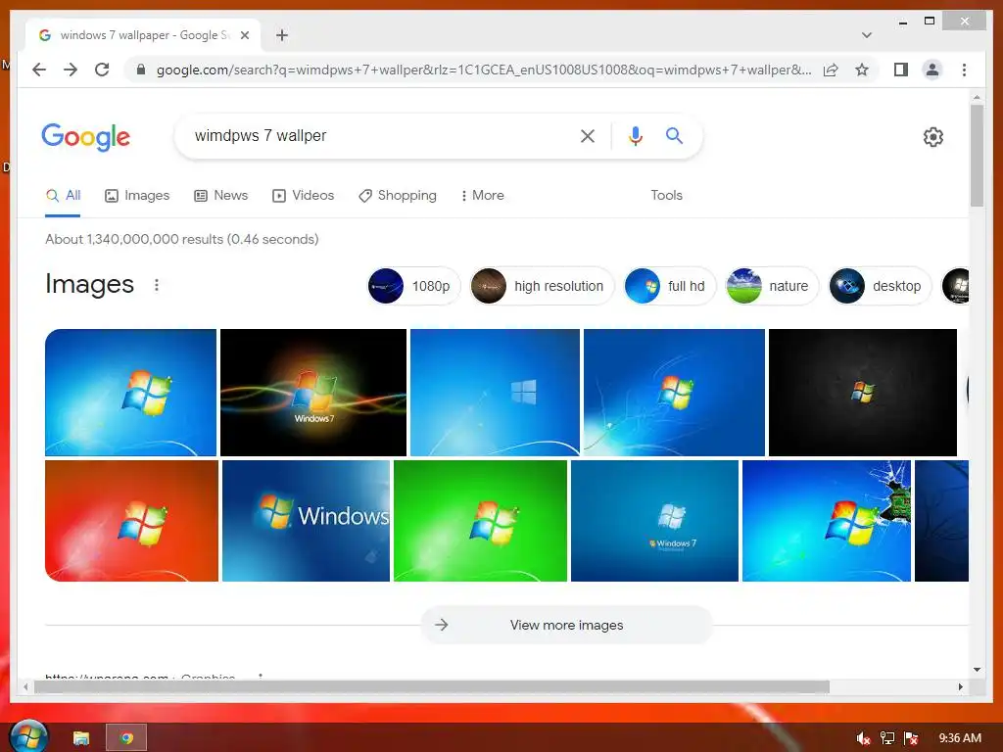The width and height of the screenshot is (1003, 752).
Task: Click the 9:36 AM clock
Action: [960, 738]
